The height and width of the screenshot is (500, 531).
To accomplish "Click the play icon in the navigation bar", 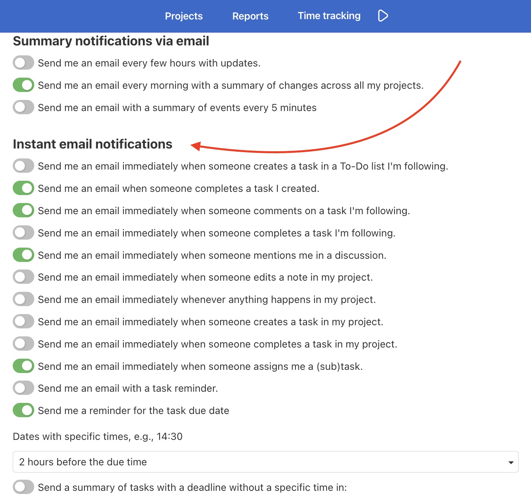I will pyautogui.click(x=383, y=16).
